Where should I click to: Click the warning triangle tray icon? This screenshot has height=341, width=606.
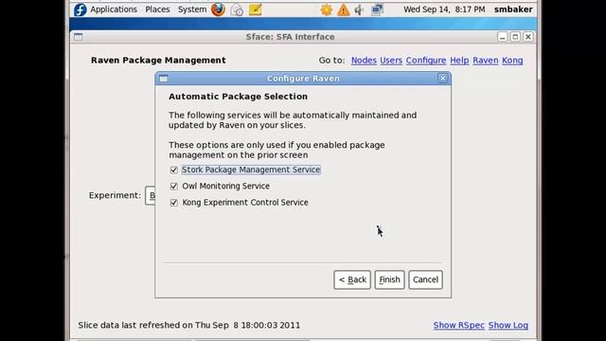pos(343,9)
